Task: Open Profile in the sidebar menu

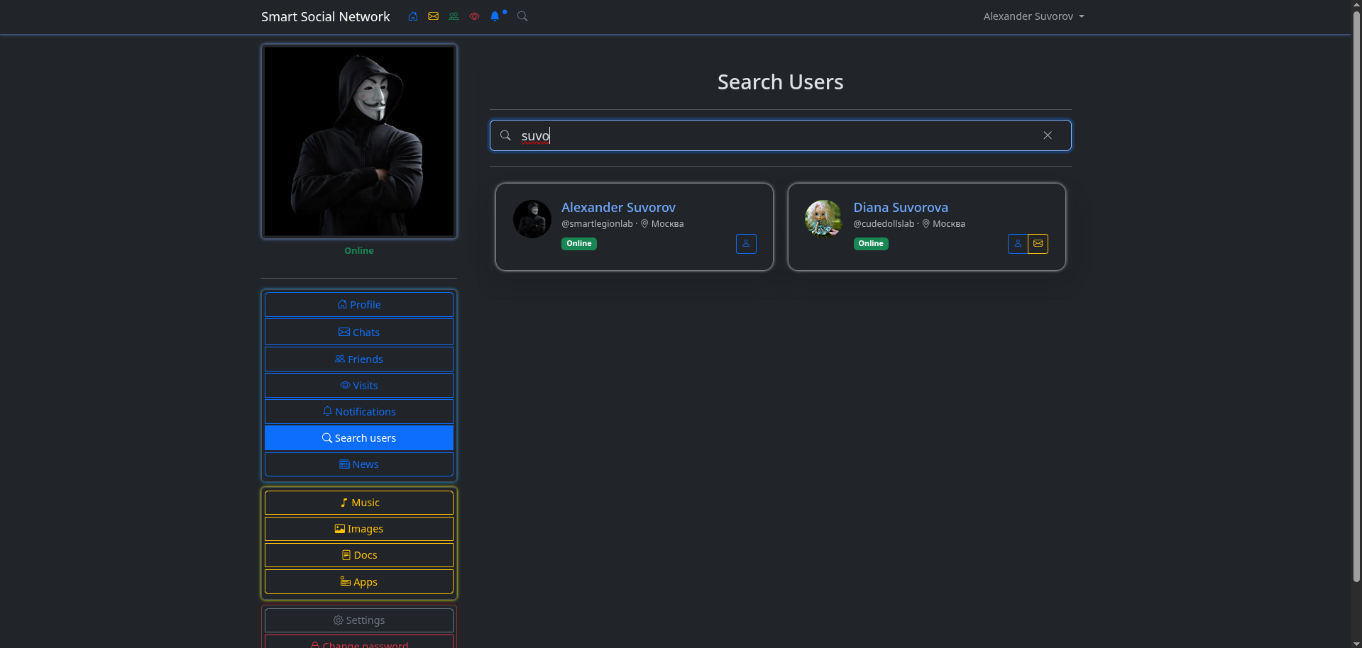Action: pos(359,305)
